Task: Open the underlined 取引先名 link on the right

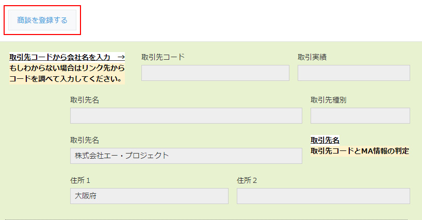Action: click(325, 140)
